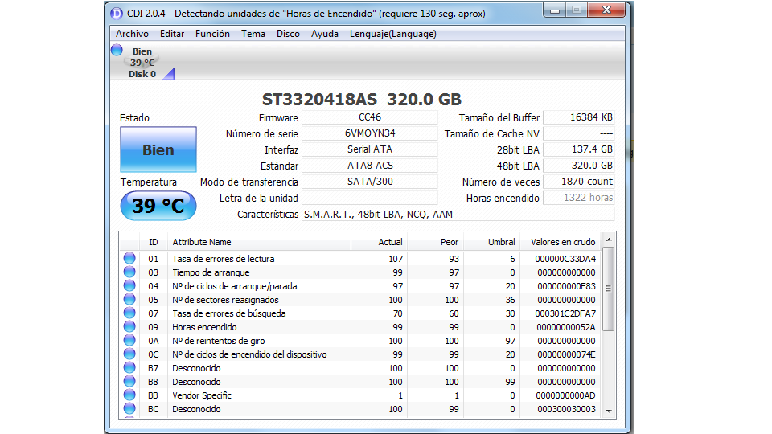
Task: Click the scroll down arrow of attribute list
Action: 609,411
